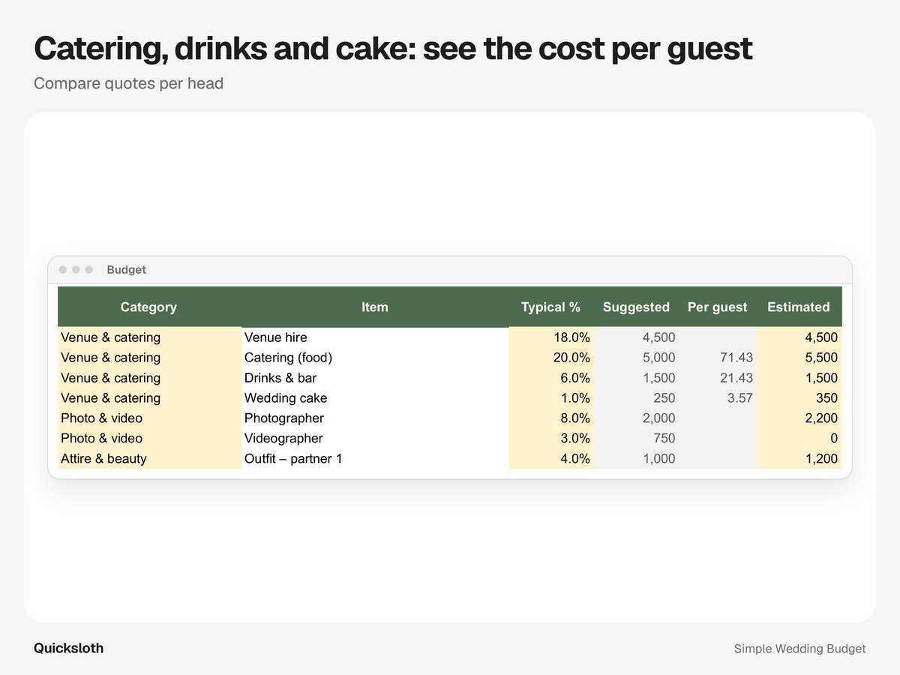
Task: Click the 6.0% typical percent cell
Action: tap(551, 378)
